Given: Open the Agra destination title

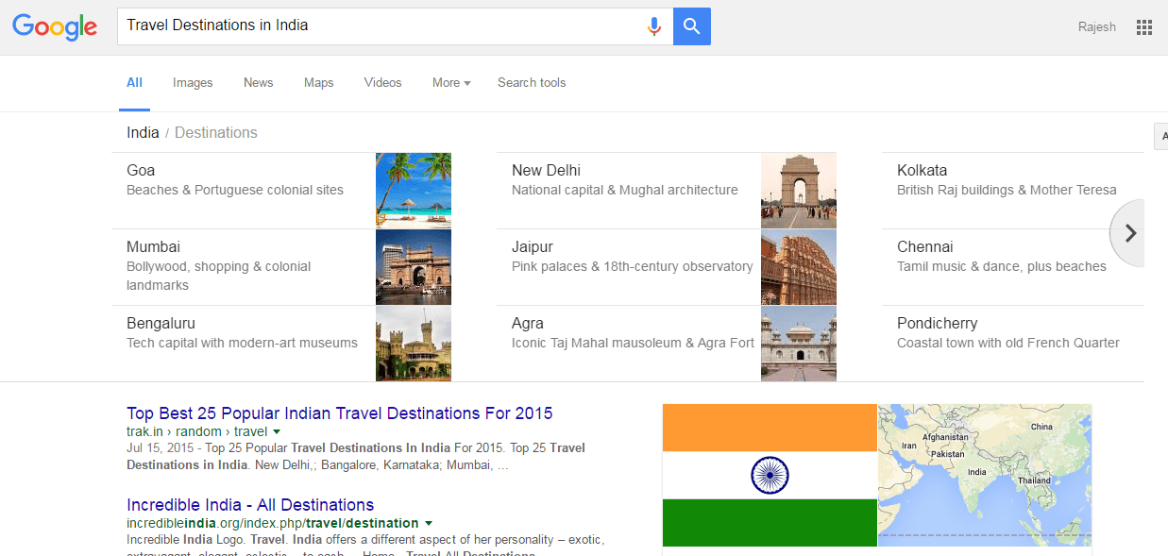Looking at the screenshot, I should 528,324.
